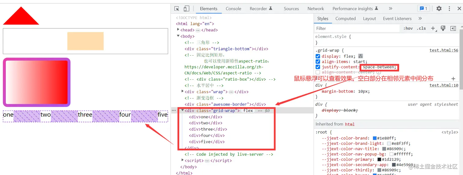Toggle the :hov element state button

tap(408, 28)
